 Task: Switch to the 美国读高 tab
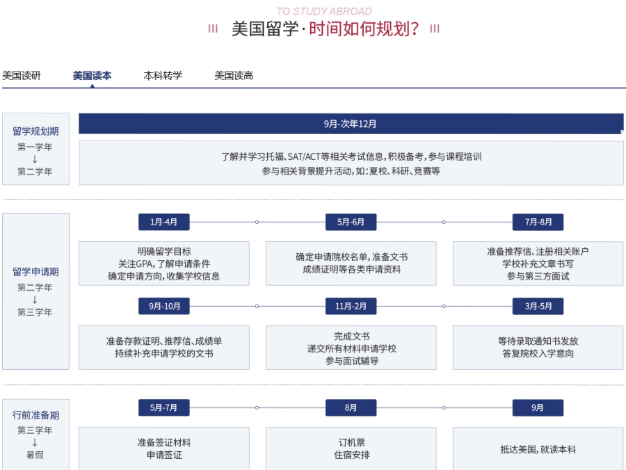(234, 76)
